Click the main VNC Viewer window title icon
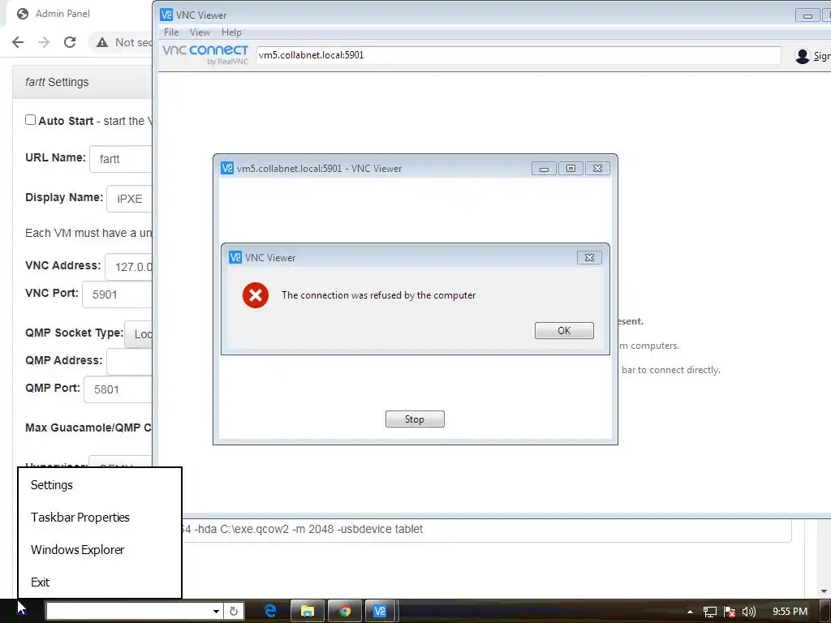 coord(166,15)
